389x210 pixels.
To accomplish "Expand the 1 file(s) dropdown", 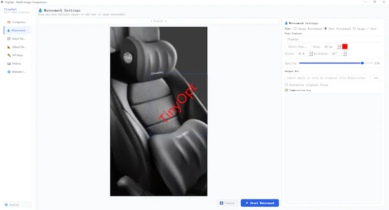I will coord(159,21).
